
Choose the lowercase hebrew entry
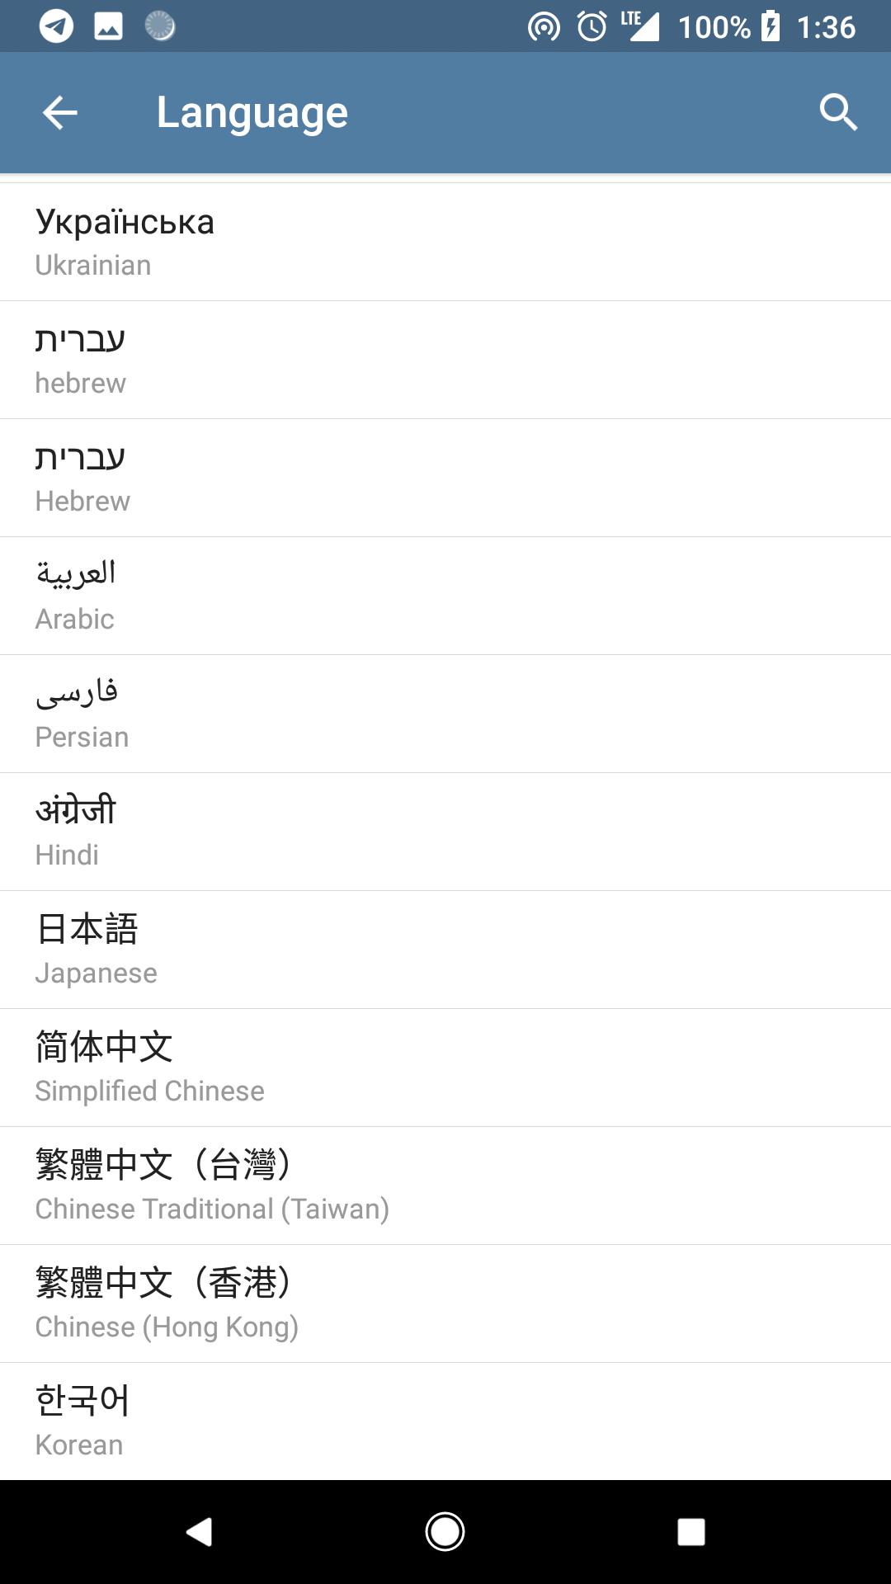point(445,361)
